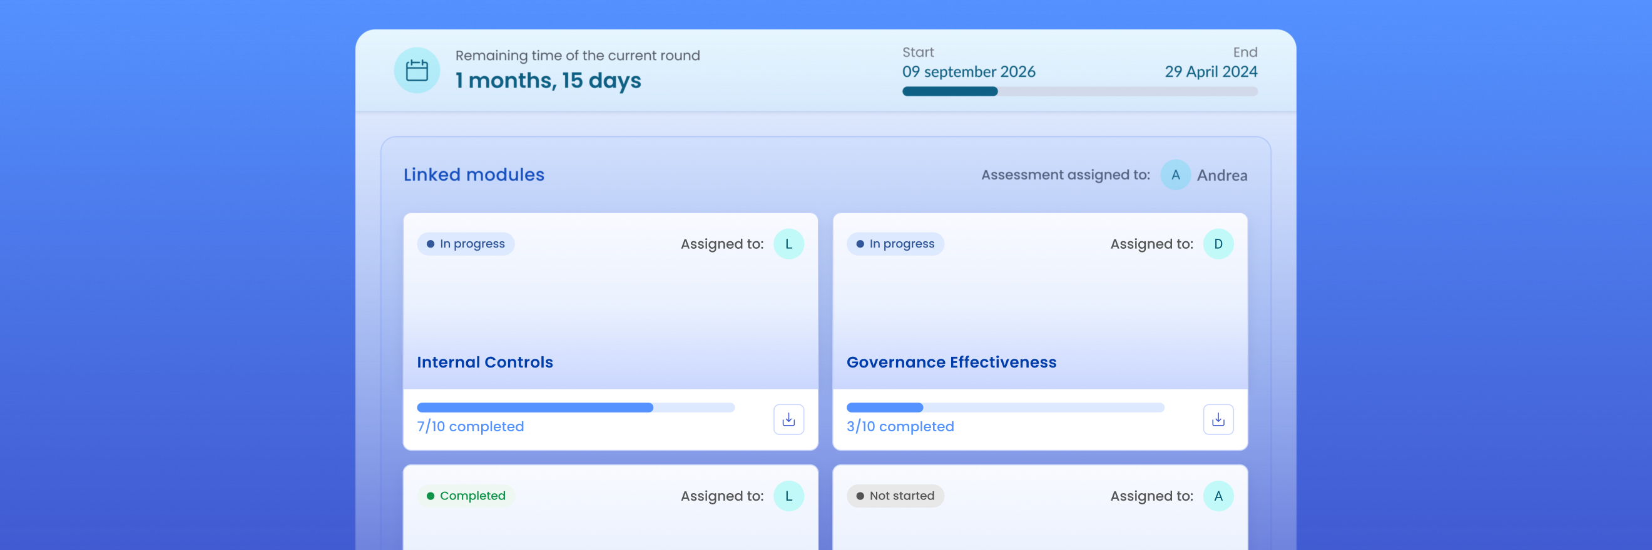
Task: Click the '7/10 completed' text
Action: pyautogui.click(x=470, y=426)
